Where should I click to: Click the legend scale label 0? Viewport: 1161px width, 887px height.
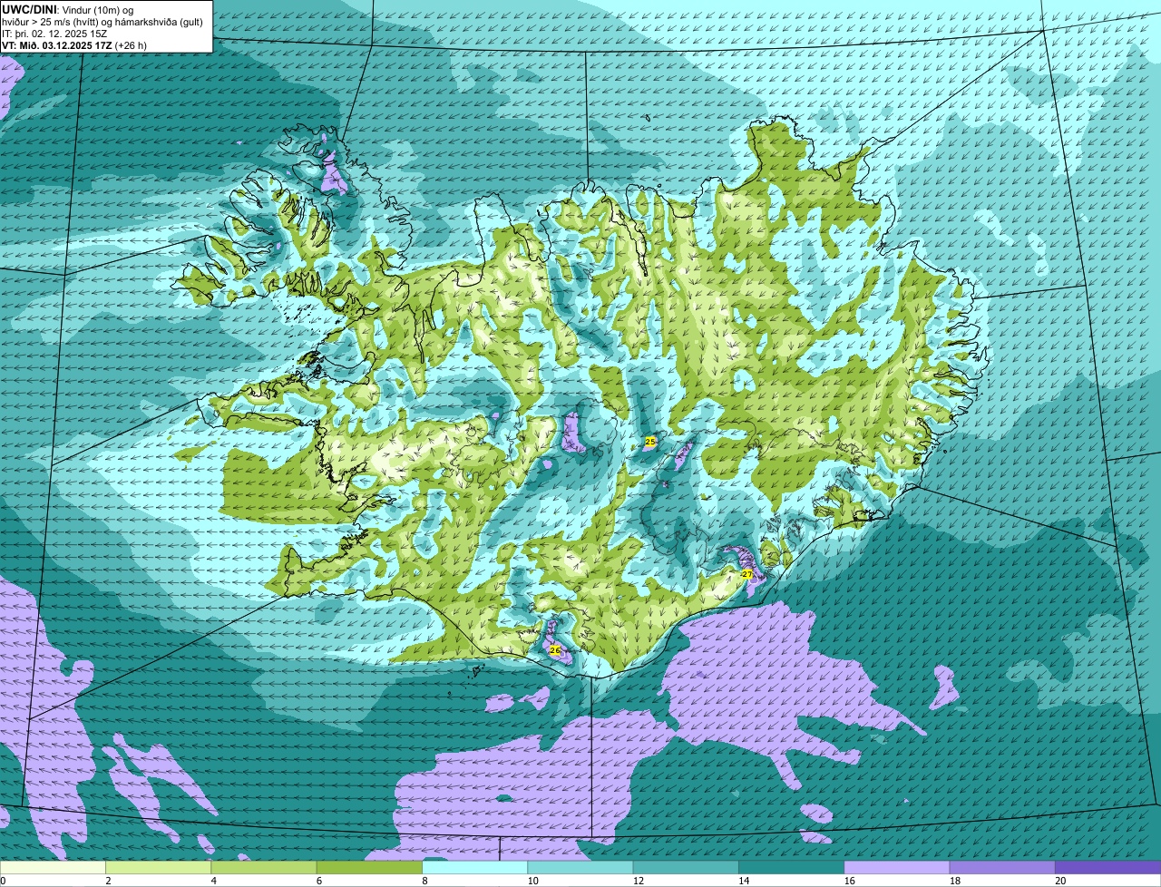pos(3,881)
